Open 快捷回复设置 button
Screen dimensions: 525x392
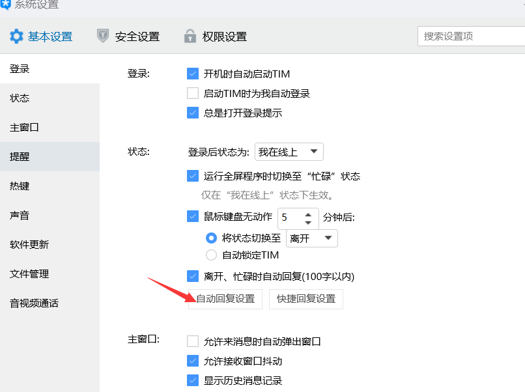coord(306,299)
